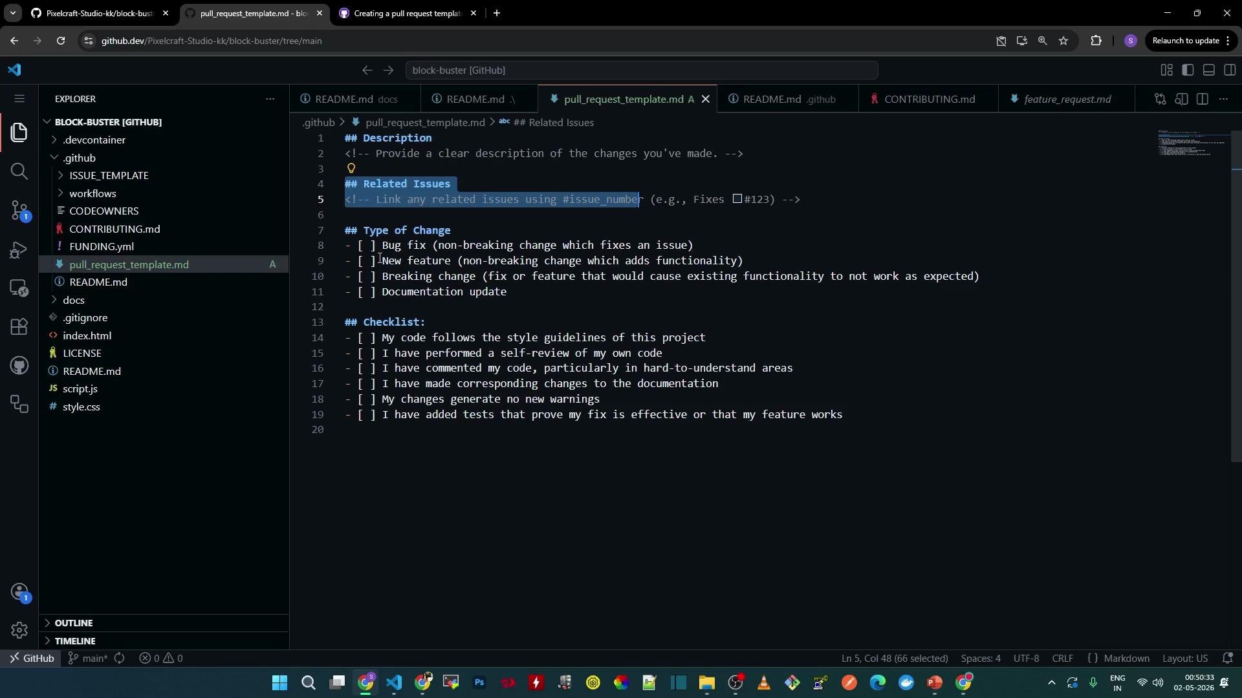
Task: Expand the workflows folder
Action: click(x=165, y=194)
